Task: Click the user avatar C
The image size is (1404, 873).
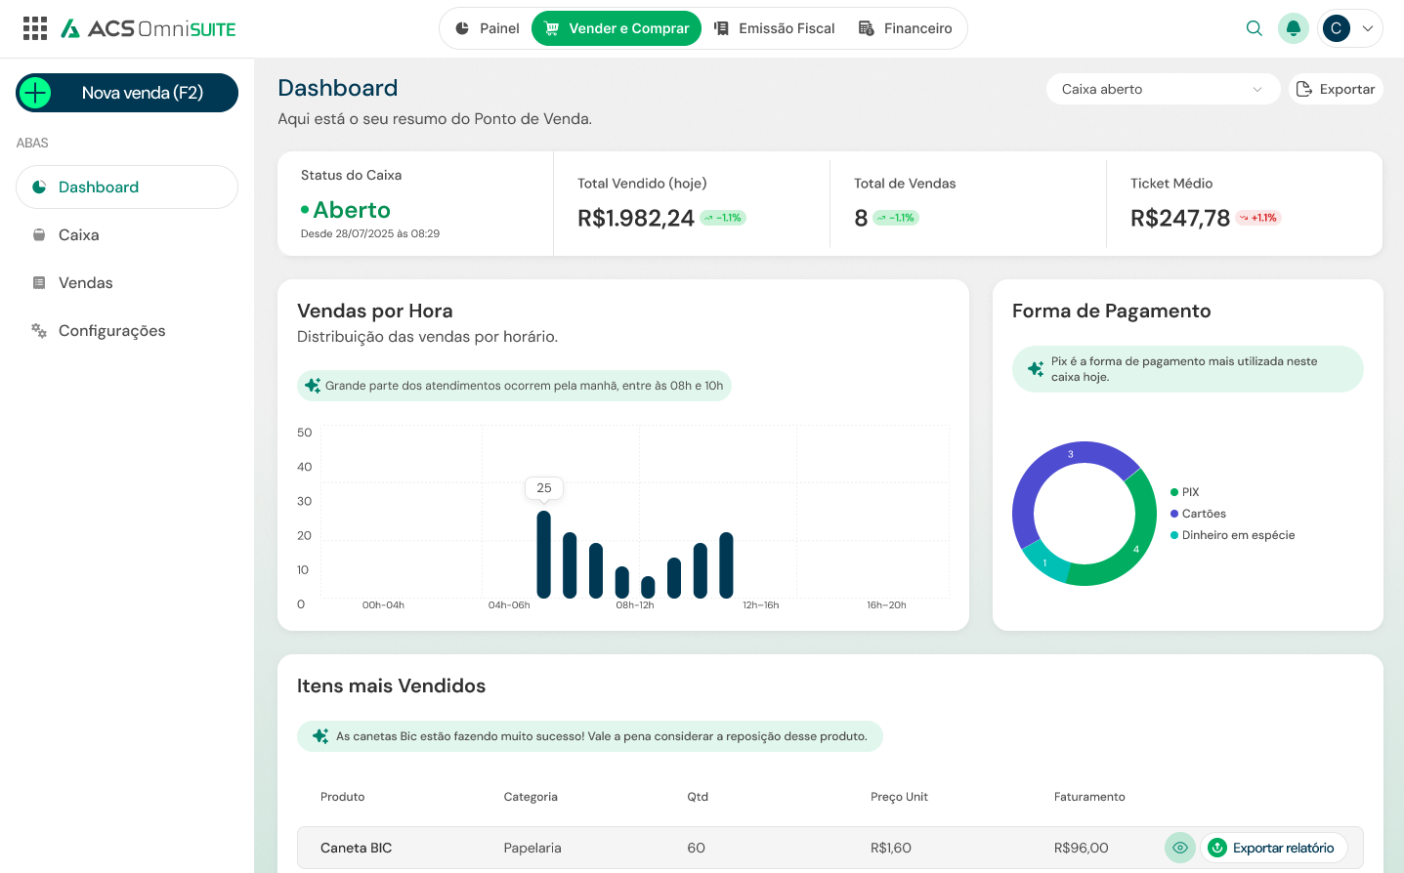Action: click(x=1336, y=28)
